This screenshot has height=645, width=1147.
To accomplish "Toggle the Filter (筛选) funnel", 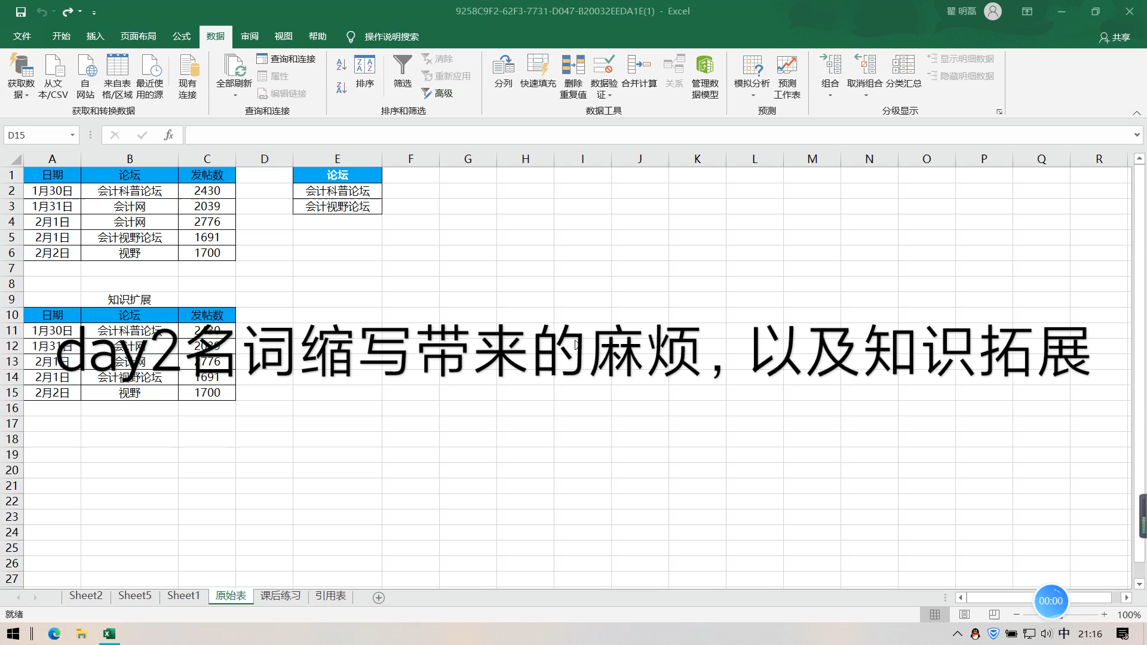I will pyautogui.click(x=403, y=71).
